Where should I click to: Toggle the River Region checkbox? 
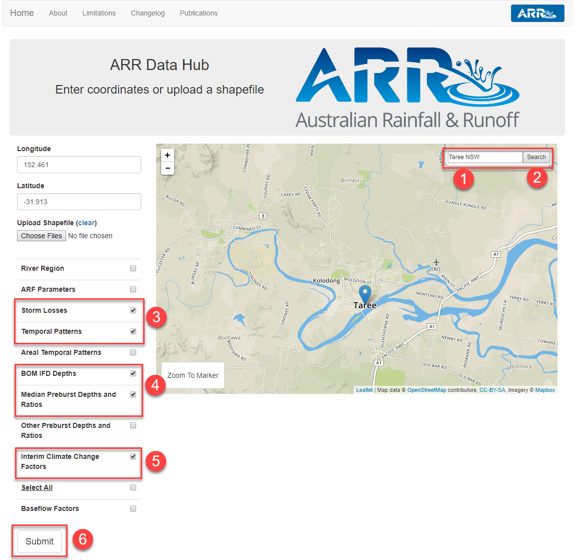133,268
